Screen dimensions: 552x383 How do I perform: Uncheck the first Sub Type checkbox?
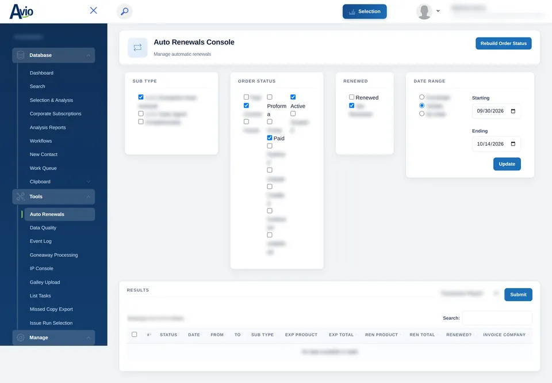point(141,97)
